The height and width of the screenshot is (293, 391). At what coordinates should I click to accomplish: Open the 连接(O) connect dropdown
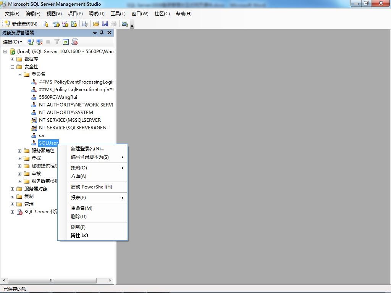coord(13,42)
